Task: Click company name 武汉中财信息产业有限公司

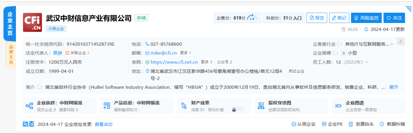Action: tap(89, 18)
